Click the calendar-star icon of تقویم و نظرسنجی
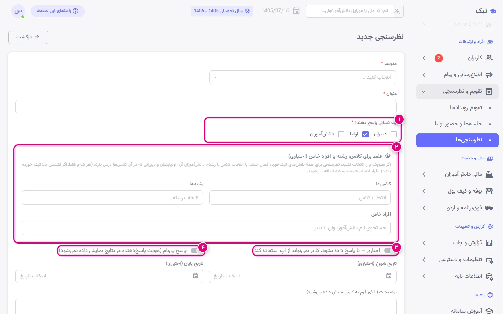 (x=489, y=91)
